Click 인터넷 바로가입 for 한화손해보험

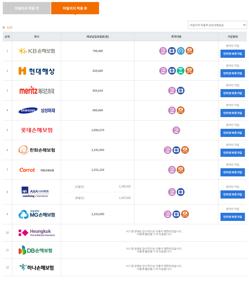coord(232,153)
